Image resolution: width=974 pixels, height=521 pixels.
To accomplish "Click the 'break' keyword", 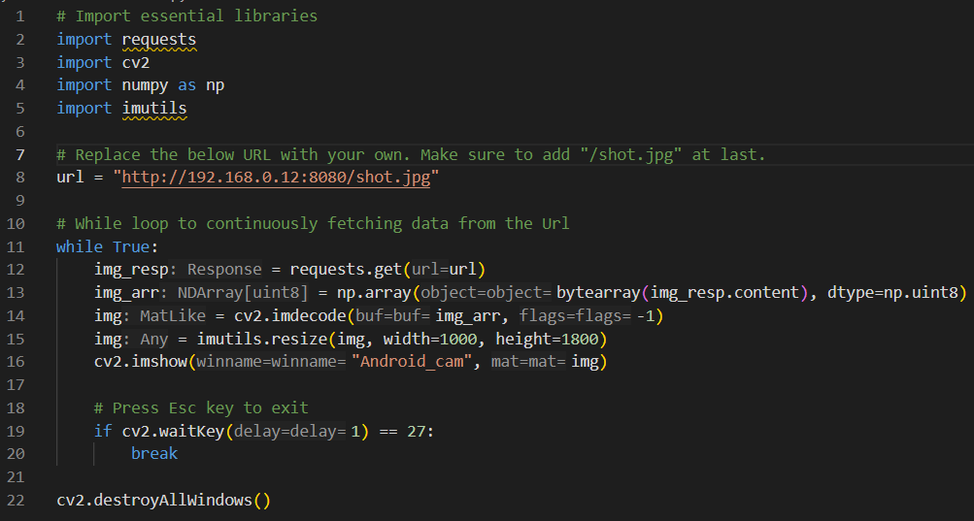I will (x=154, y=454).
